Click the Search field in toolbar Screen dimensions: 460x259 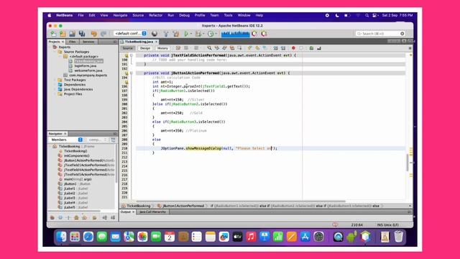380,34
